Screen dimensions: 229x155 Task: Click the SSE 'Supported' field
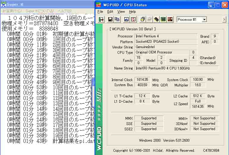point(149,124)
